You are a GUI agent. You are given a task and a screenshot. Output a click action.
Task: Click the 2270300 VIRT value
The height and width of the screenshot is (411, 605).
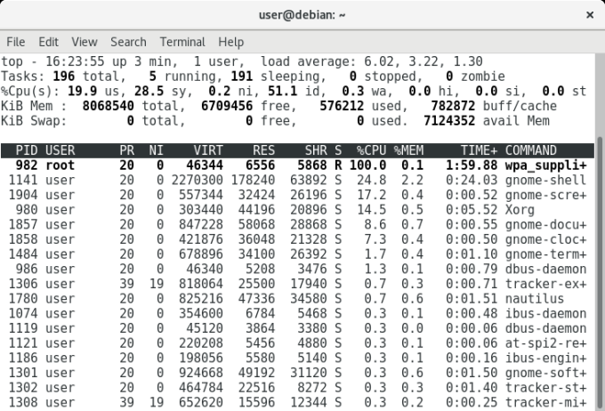(x=198, y=180)
